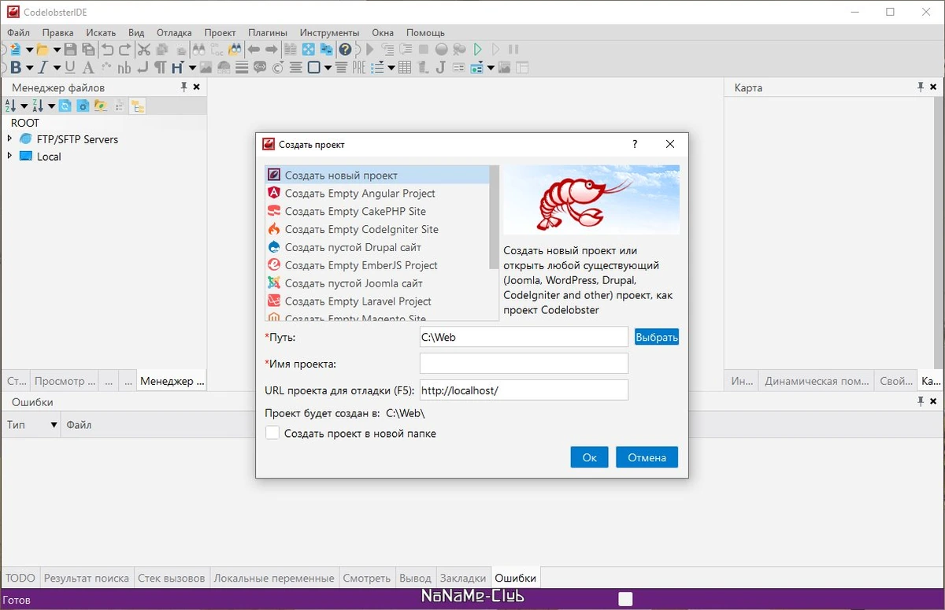Expand the FTP/SFTP Servers tree node

pyautogui.click(x=9, y=139)
